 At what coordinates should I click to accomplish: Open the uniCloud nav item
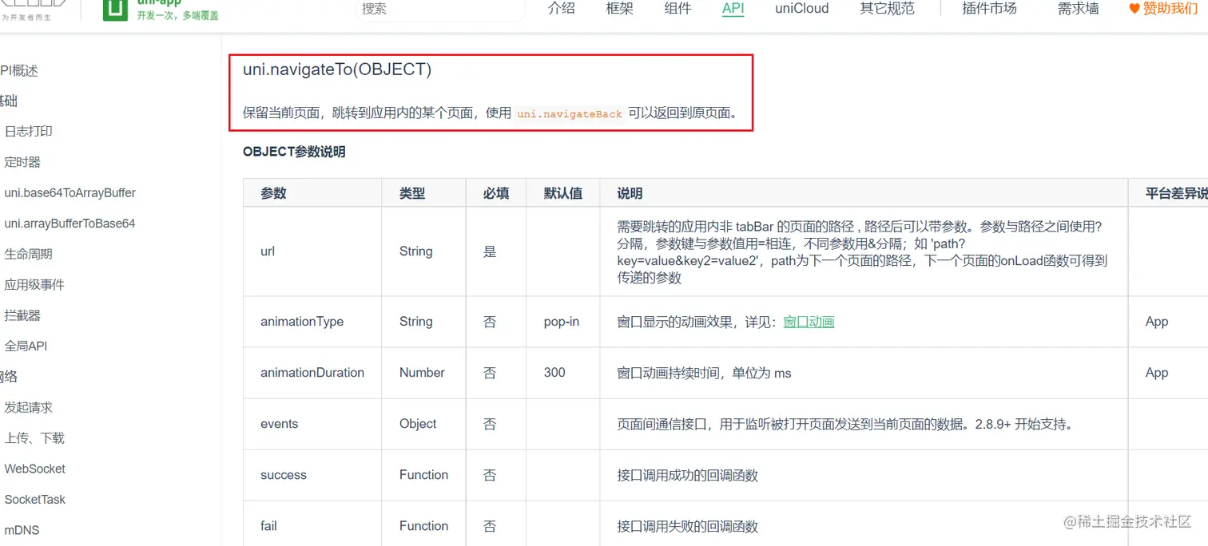(x=802, y=9)
